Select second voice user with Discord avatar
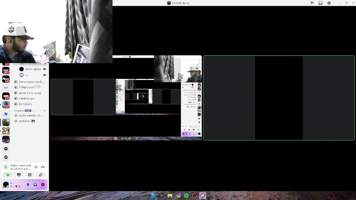This screenshot has height=200, width=356. [24, 75]
